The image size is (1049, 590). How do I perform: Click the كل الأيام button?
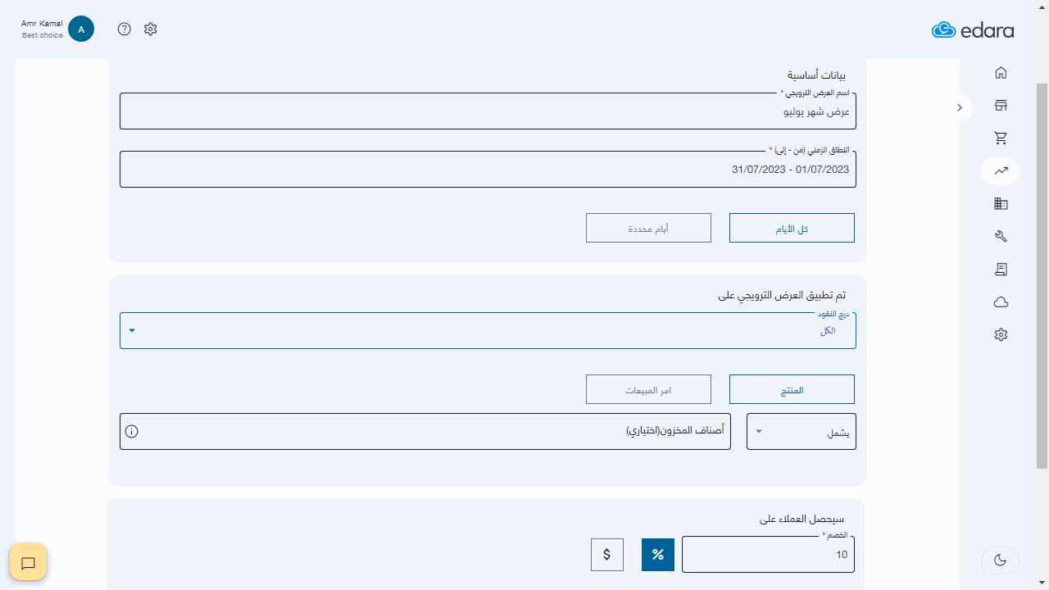792,229
